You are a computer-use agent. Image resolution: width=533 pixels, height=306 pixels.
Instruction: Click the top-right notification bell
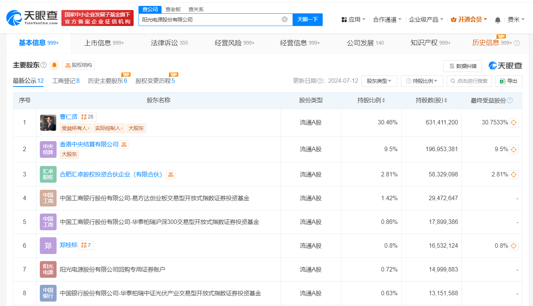[498, 19]
